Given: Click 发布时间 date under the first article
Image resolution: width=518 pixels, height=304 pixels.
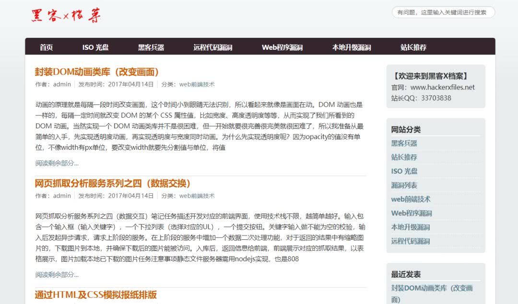Looking at the screenshot, I should click(116, 84).
